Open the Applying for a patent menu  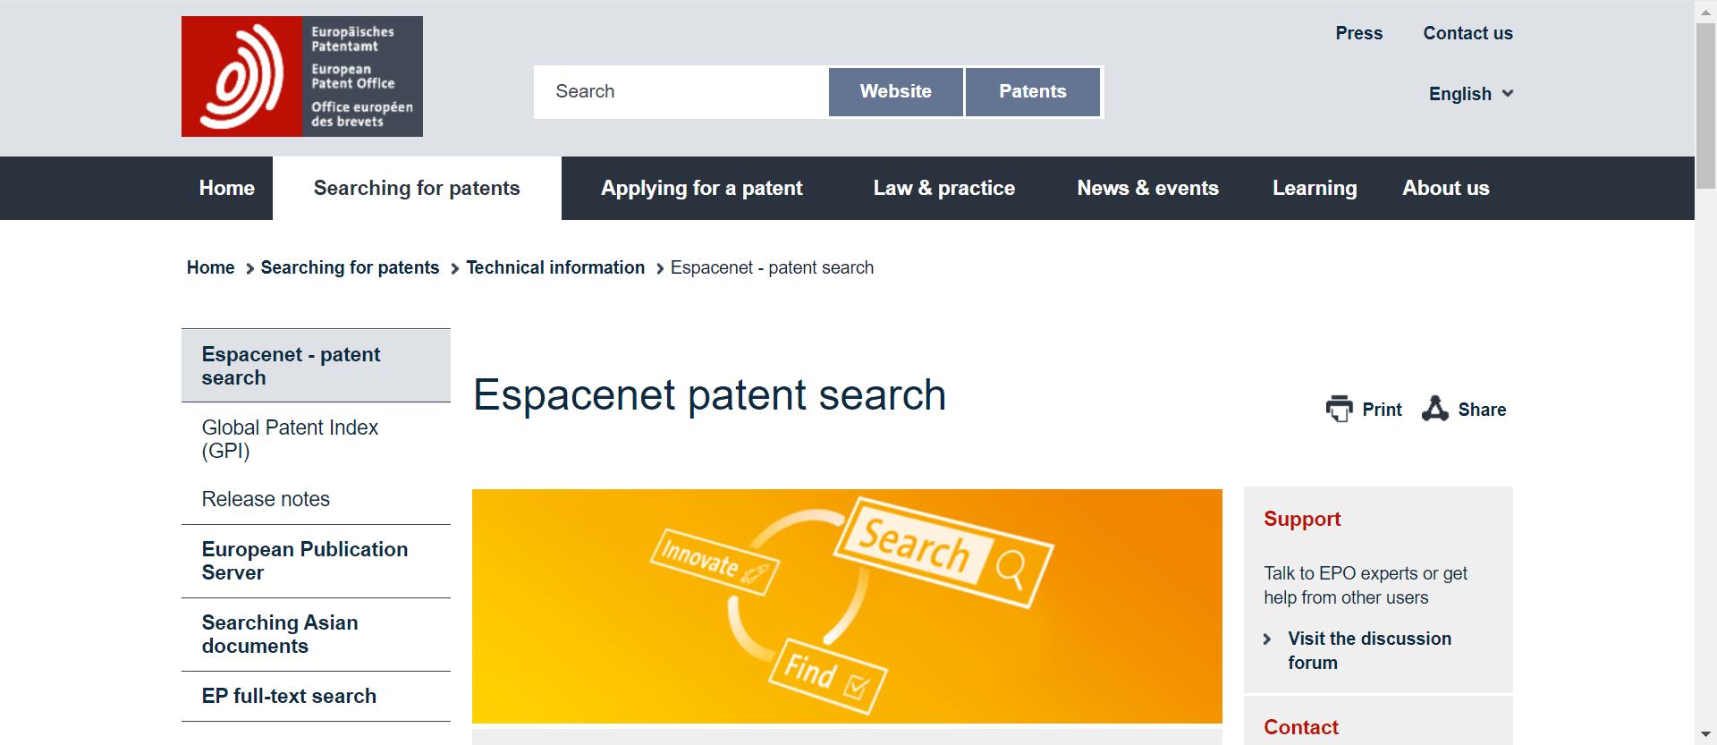[x=701, y=188]
